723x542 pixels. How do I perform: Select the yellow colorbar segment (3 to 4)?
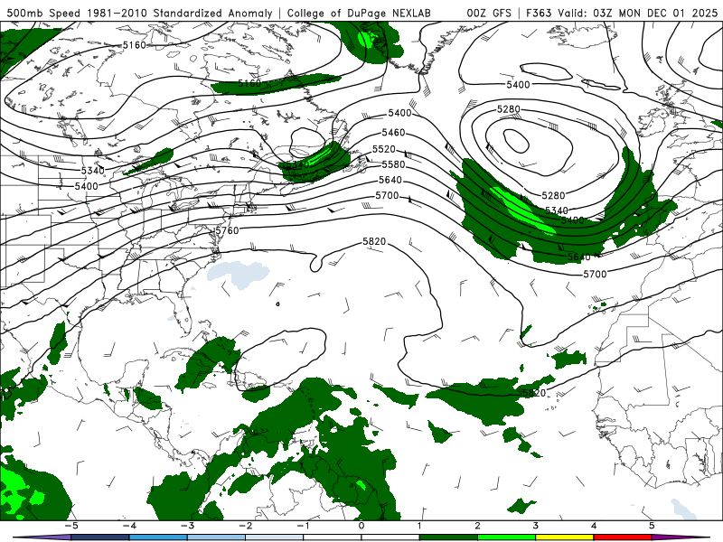(x=565, y=537)
